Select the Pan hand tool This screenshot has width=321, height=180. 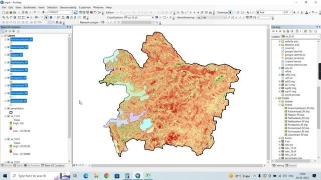point(11,17)
